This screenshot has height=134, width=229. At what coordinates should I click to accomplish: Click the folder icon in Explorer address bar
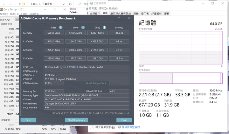[24, 4]
